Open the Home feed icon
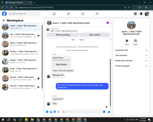Screen dimensions: 153x122 pyautogui.click(x=54, y=14)
